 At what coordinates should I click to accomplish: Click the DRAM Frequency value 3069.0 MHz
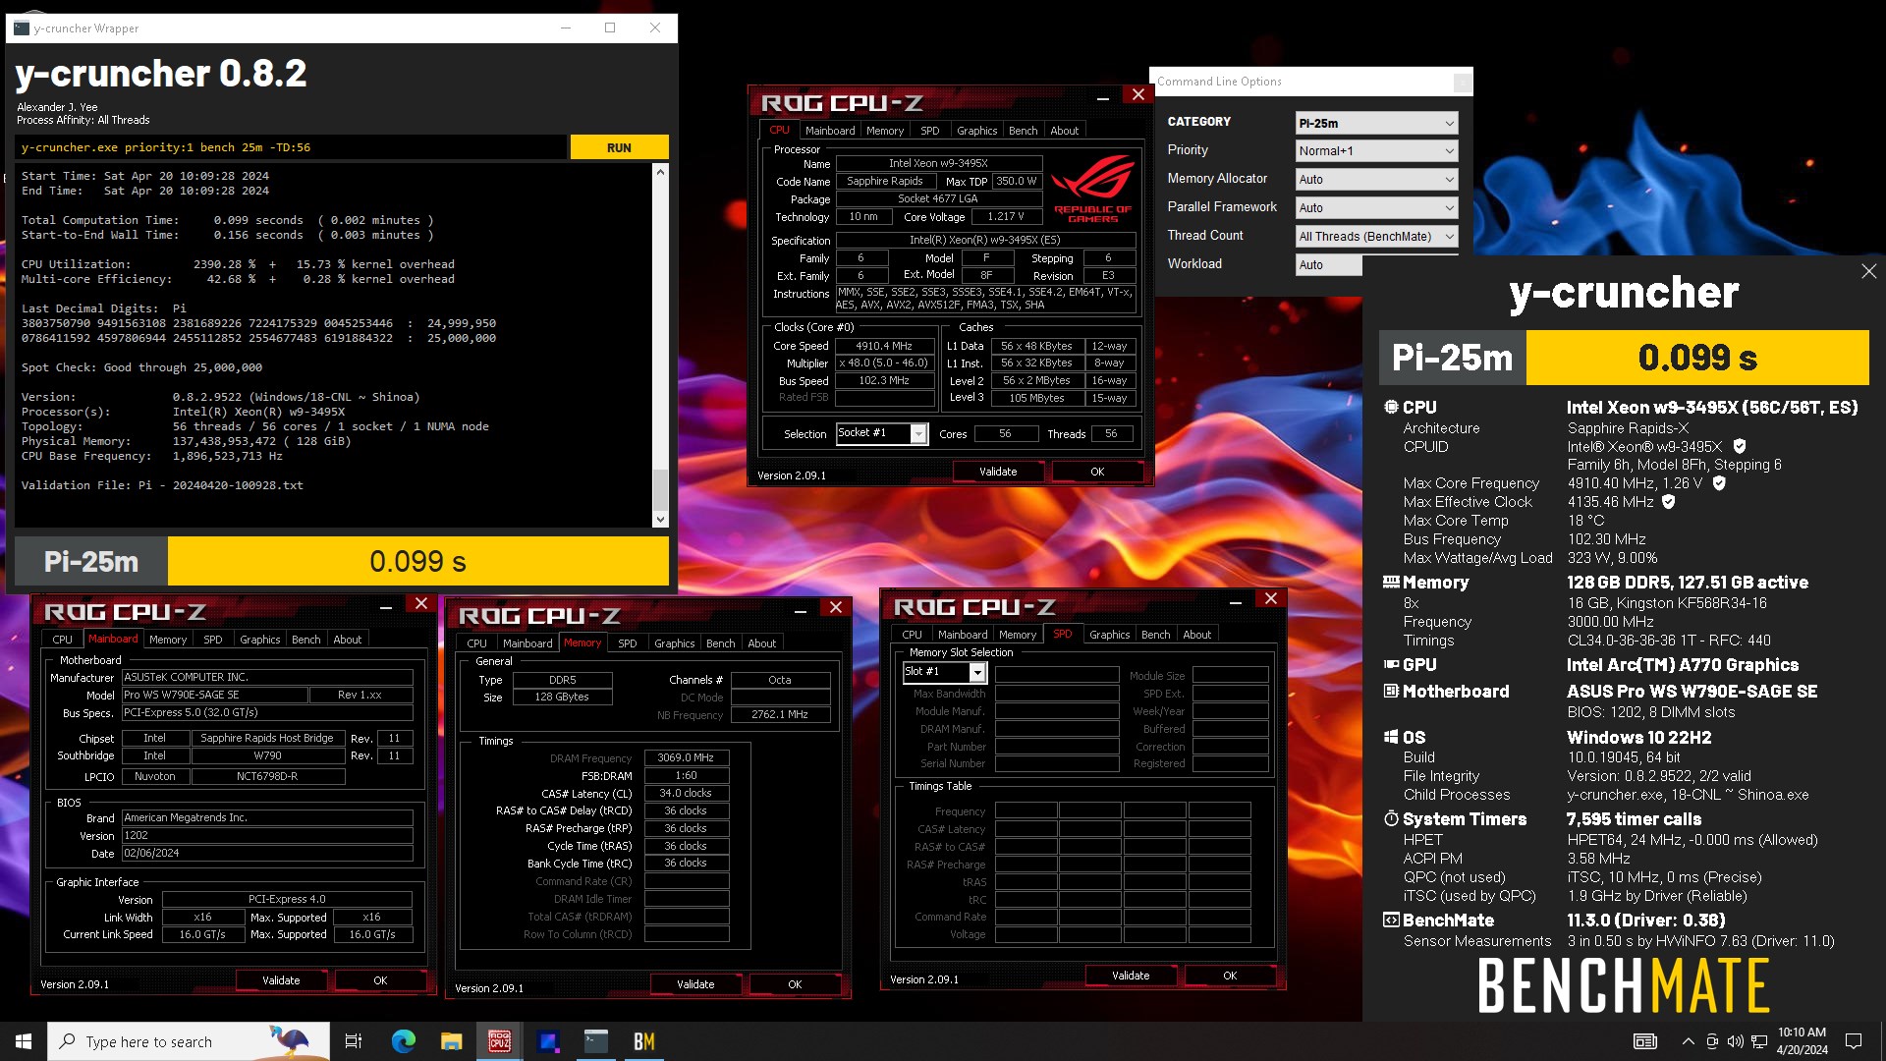[686, 757]
